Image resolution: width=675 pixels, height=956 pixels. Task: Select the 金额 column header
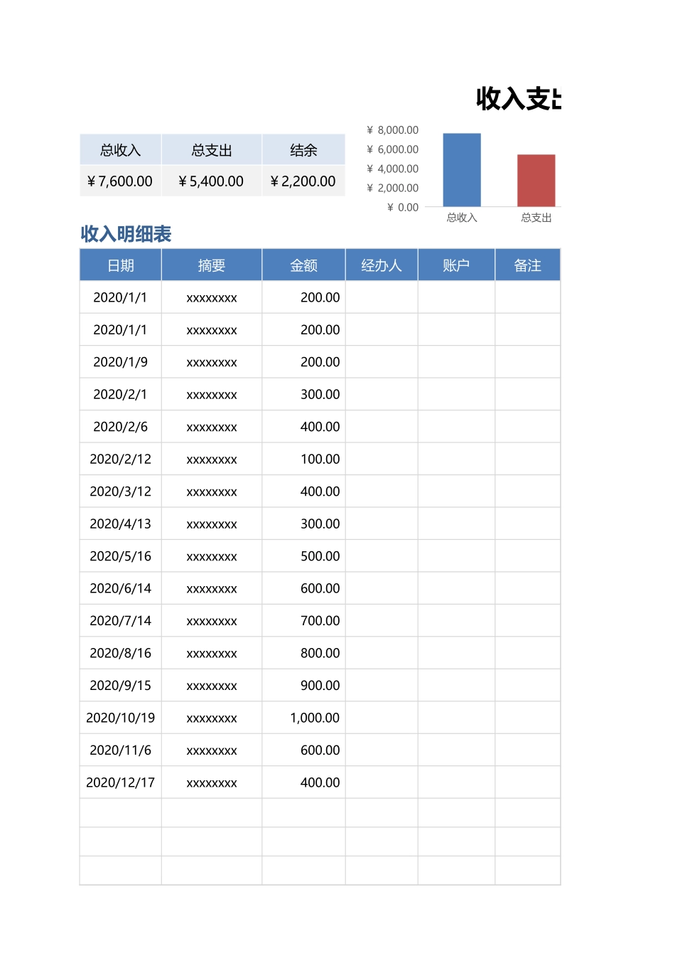click(303, 265)
